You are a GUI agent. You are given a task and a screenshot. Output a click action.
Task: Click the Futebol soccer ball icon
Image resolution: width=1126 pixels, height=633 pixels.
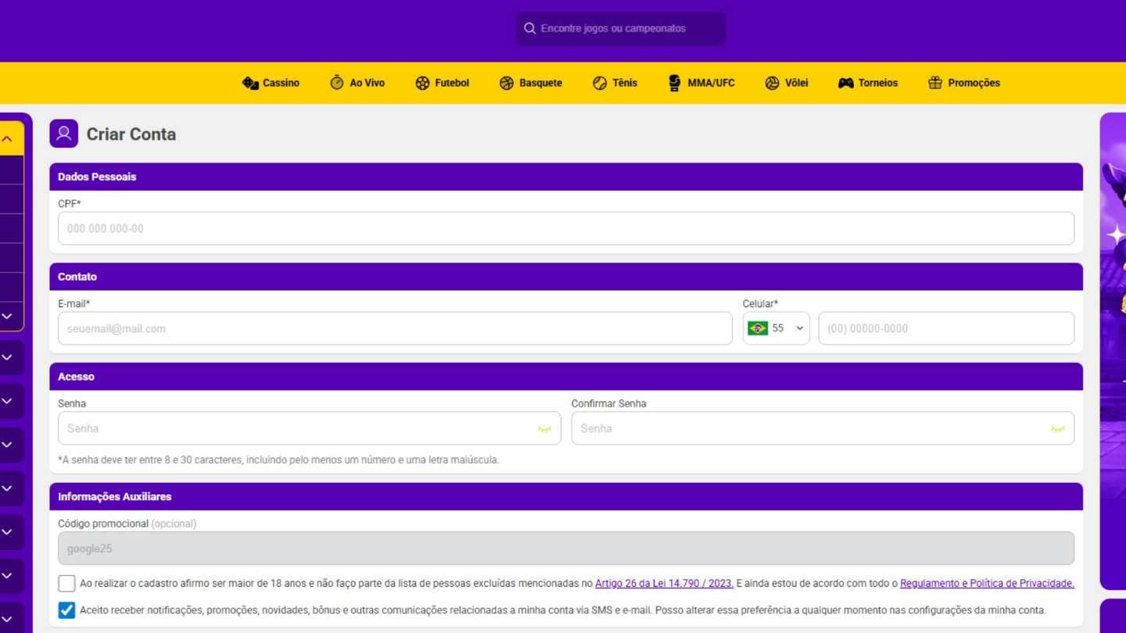tap(422, 83)
